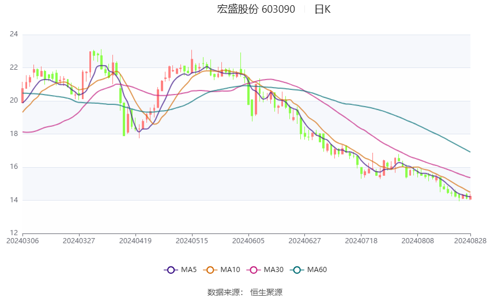Click the y-axis value 20
The image size is (490, 298).
click(x=14, y=100)
